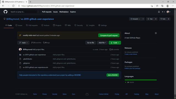The image size is (176, 99).
Task: Open the .gitignore file
Action: tap(26, 63)
